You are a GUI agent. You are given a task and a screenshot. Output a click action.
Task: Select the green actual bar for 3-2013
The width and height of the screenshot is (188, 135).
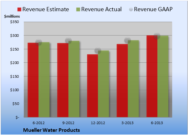133,79
